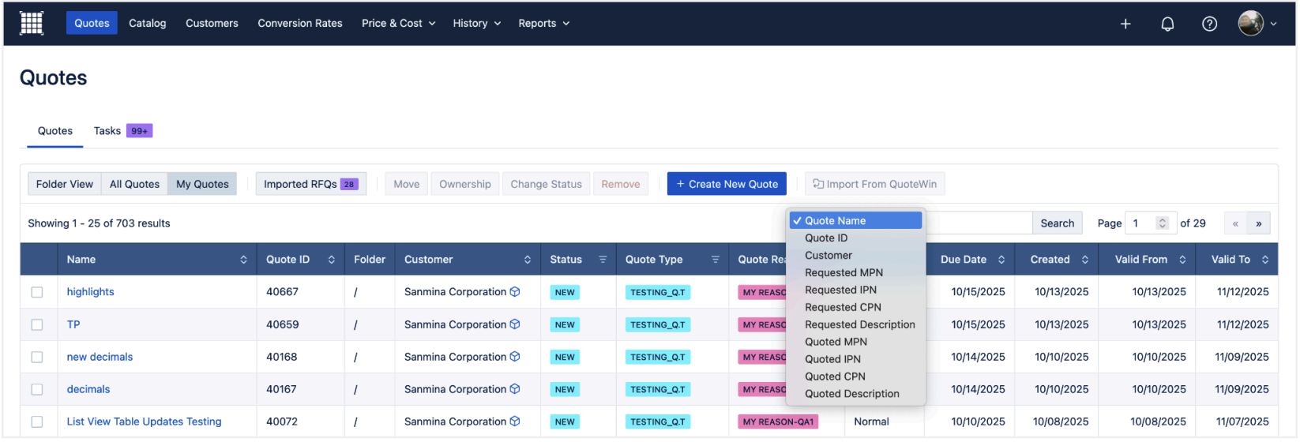Open the Reports dropdown menu
Image resolution: width=1300 pixels, height=442 pixels.
click(543, 24)
